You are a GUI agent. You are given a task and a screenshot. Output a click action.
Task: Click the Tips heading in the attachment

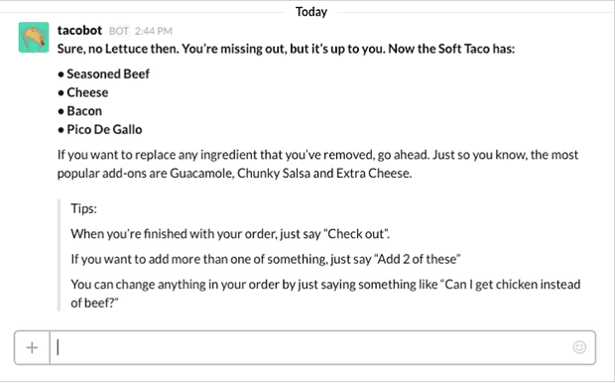tap(83, 208)
